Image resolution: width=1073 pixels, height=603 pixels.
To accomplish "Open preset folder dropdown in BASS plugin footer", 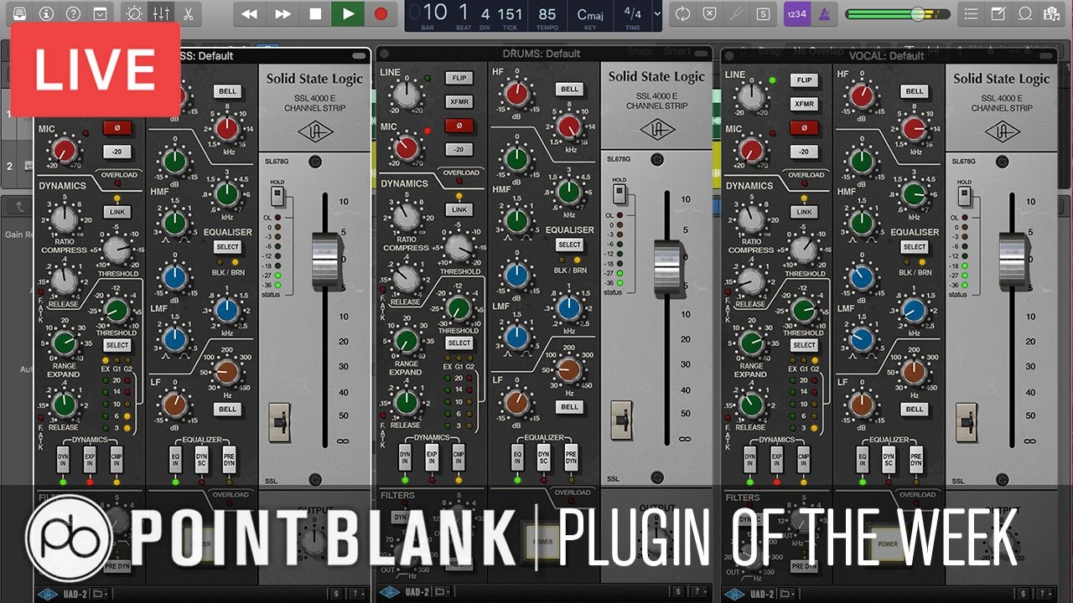I will 101,594.
